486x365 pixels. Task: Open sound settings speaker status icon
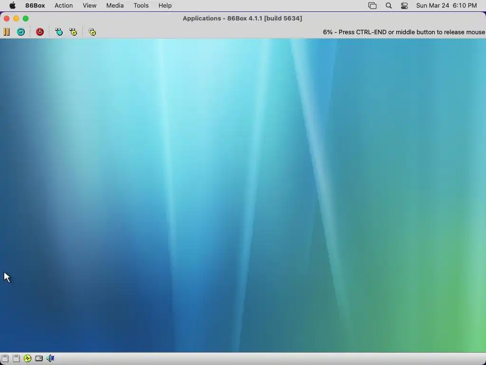(50, 358)
